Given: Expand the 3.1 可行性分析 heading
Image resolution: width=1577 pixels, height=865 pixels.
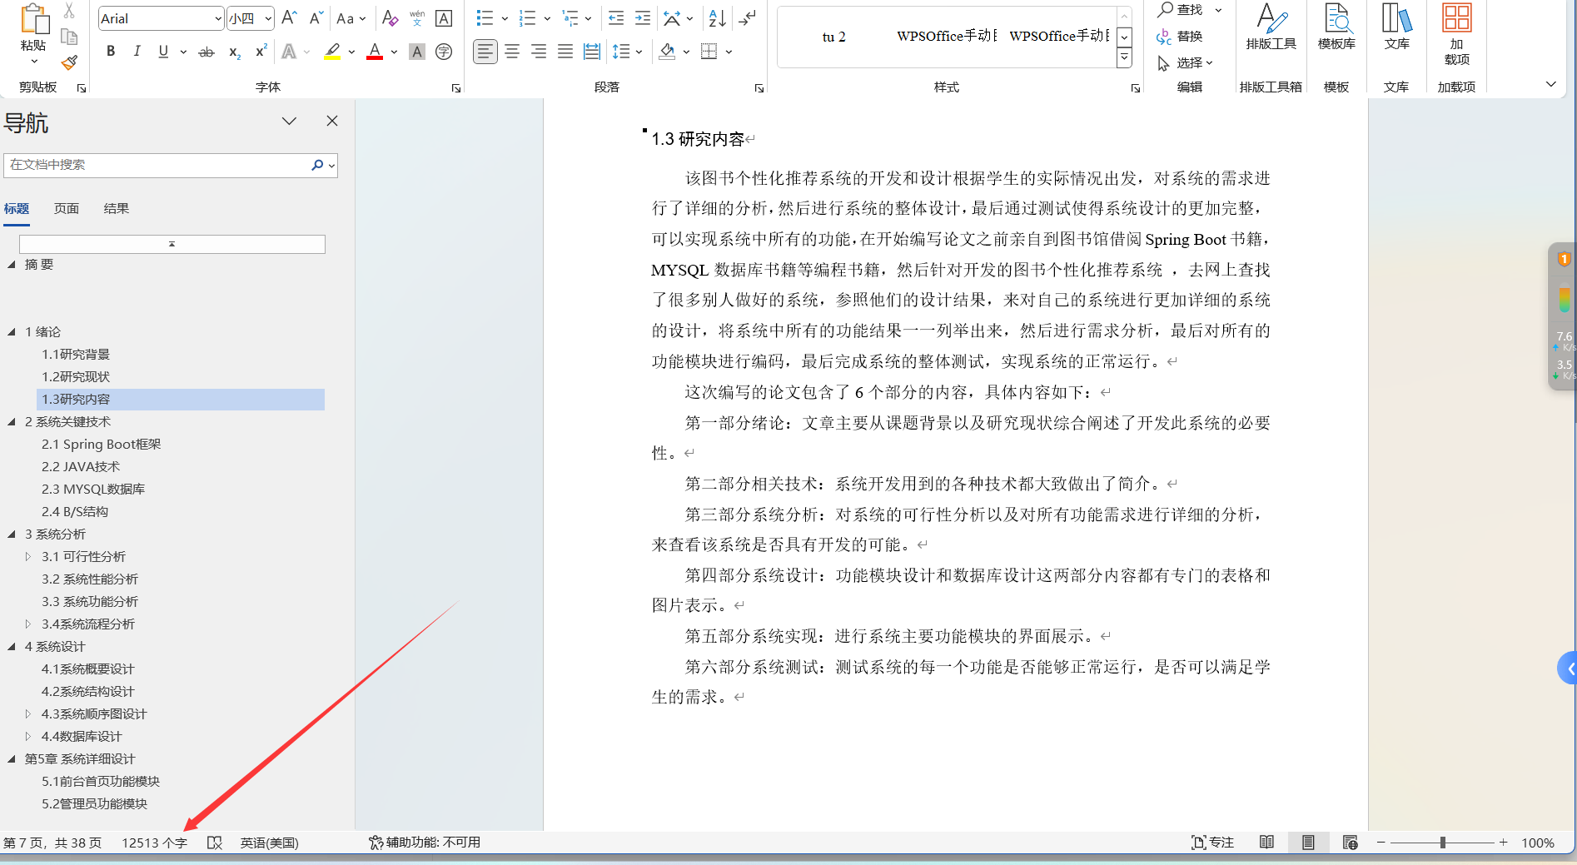Looking at the screenshot, I should pos(27,556).
